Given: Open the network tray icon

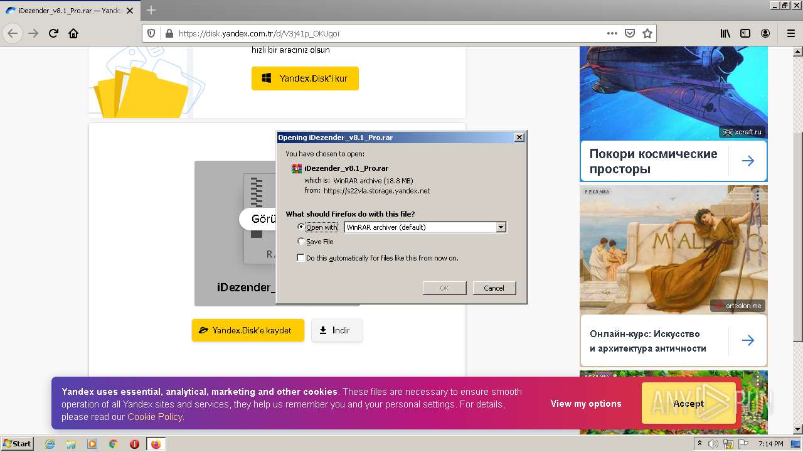Looking at the screenshot, I should pos(728,444).
